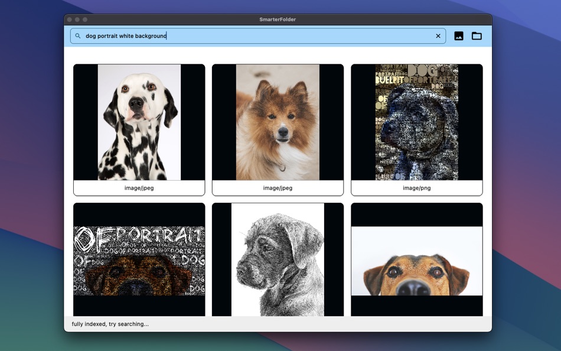The width and height of the screenshot is (561, 351).
Task: Select the fluffy brown sheltie photo thumbnail
Action: click(278, 122)
